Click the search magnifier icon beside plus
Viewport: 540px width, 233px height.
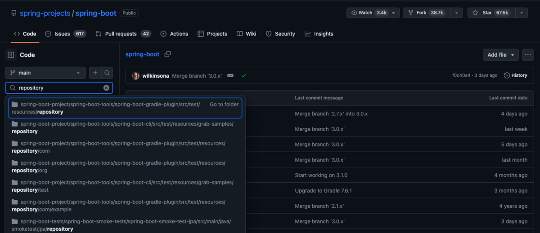click(107, 73)
